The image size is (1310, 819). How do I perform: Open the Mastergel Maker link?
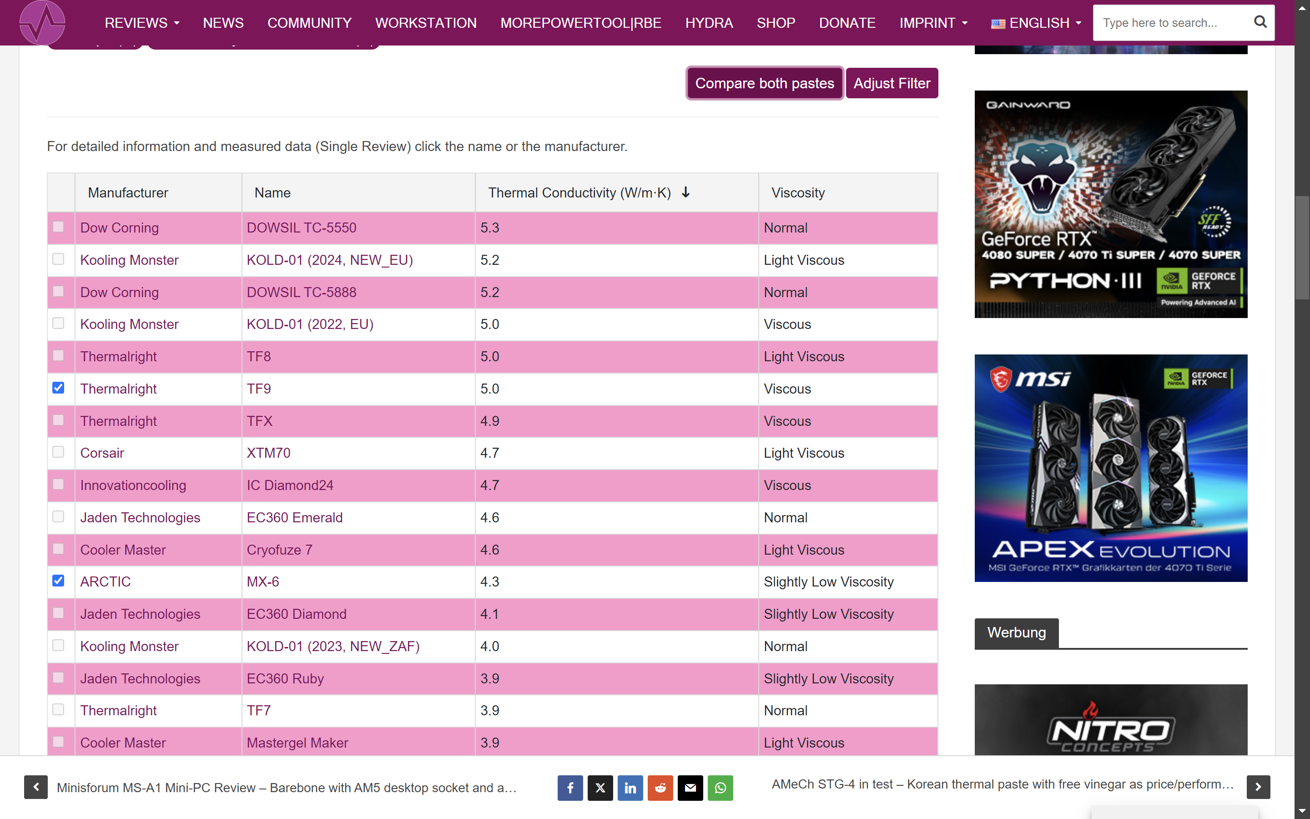297,743
